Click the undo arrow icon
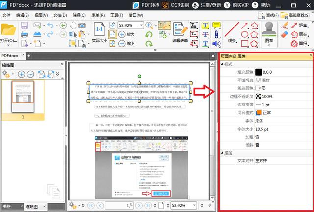Viewport: 314px width, 212px height. pos(50,25)
